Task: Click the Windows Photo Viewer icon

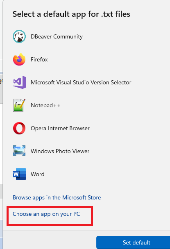Action: (19, 151)
